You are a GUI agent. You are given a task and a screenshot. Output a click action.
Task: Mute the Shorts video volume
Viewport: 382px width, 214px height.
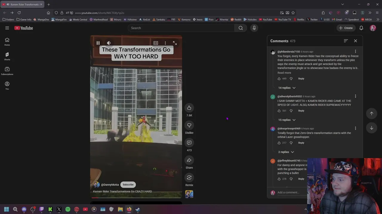tap(109, 43)
